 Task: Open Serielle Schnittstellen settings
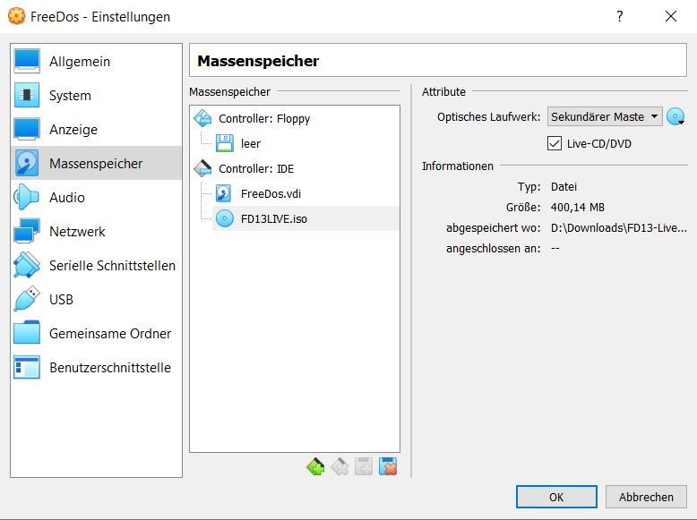click(96, 265)
